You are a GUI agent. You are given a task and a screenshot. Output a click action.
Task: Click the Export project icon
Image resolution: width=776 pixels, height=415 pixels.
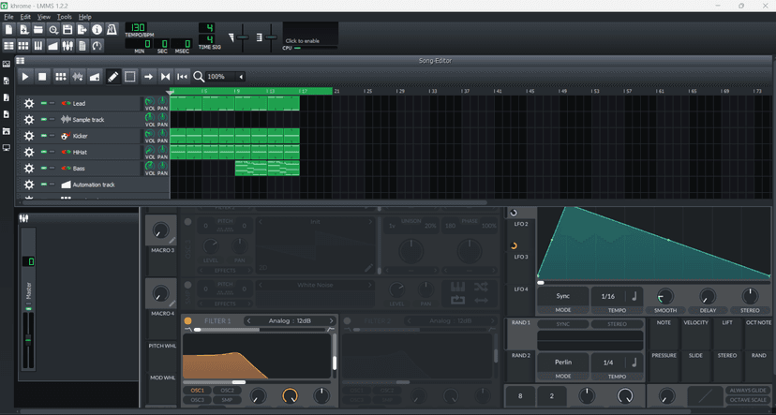point(82,30)
